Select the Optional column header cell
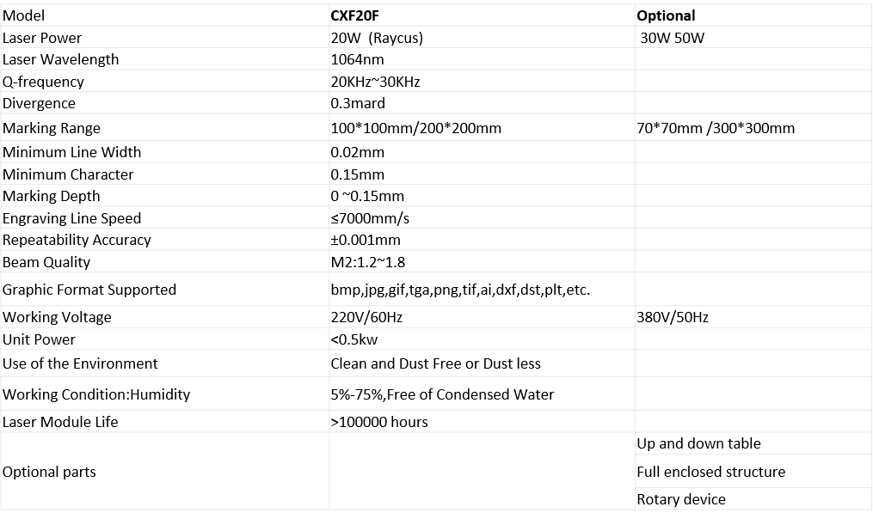Image resolution: width=873 pixels, height=519 pixels. [x=666, y=15]
